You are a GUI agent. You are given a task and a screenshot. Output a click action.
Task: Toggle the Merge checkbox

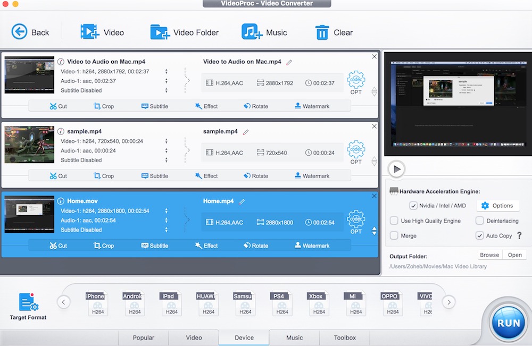click(x=394, y=235)
